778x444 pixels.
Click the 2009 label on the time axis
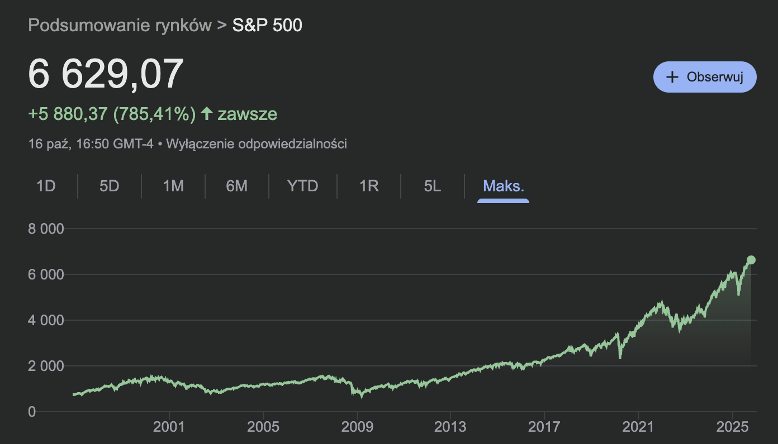tap(357, 427)
